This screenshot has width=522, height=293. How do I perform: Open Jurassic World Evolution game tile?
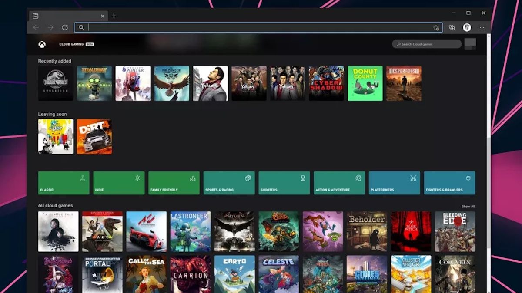(56, 83)
